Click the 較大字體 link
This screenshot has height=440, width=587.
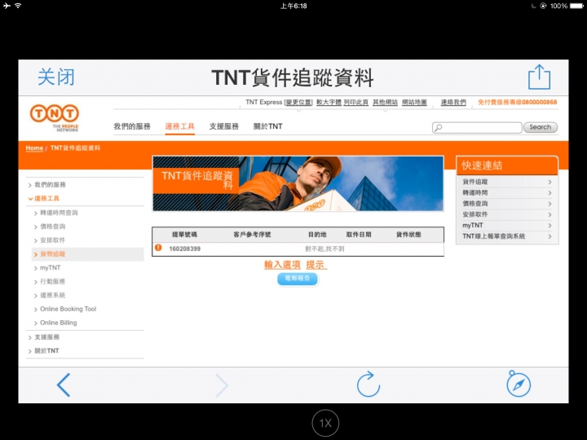(x=329, y=102)
